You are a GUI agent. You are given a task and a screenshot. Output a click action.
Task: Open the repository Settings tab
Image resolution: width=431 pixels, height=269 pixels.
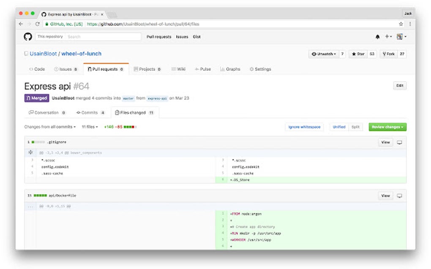(260, 69)
